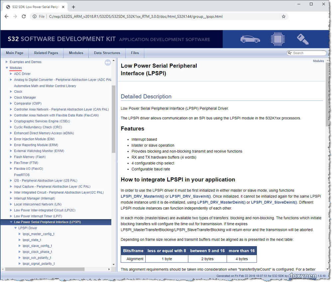
Task: Toggle navigation tree sync button
Action: click(x=108, y=63)
